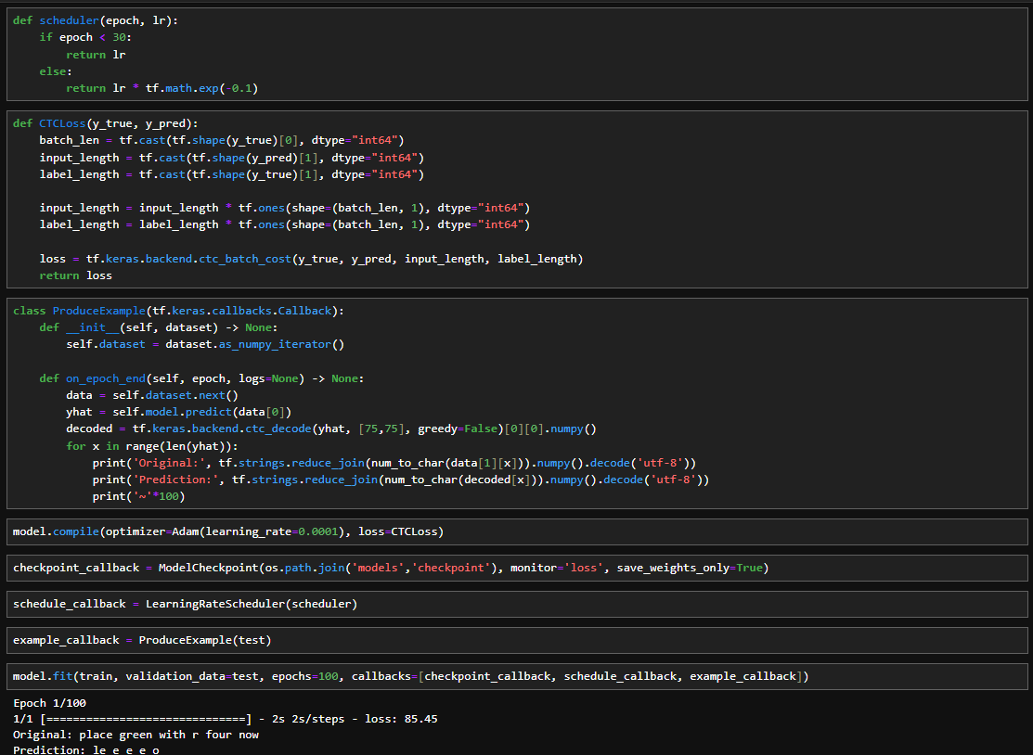The image size is (1033, 755).
Task: Click the ctc_batch_cost loss line
Action: tap(310, 259)
